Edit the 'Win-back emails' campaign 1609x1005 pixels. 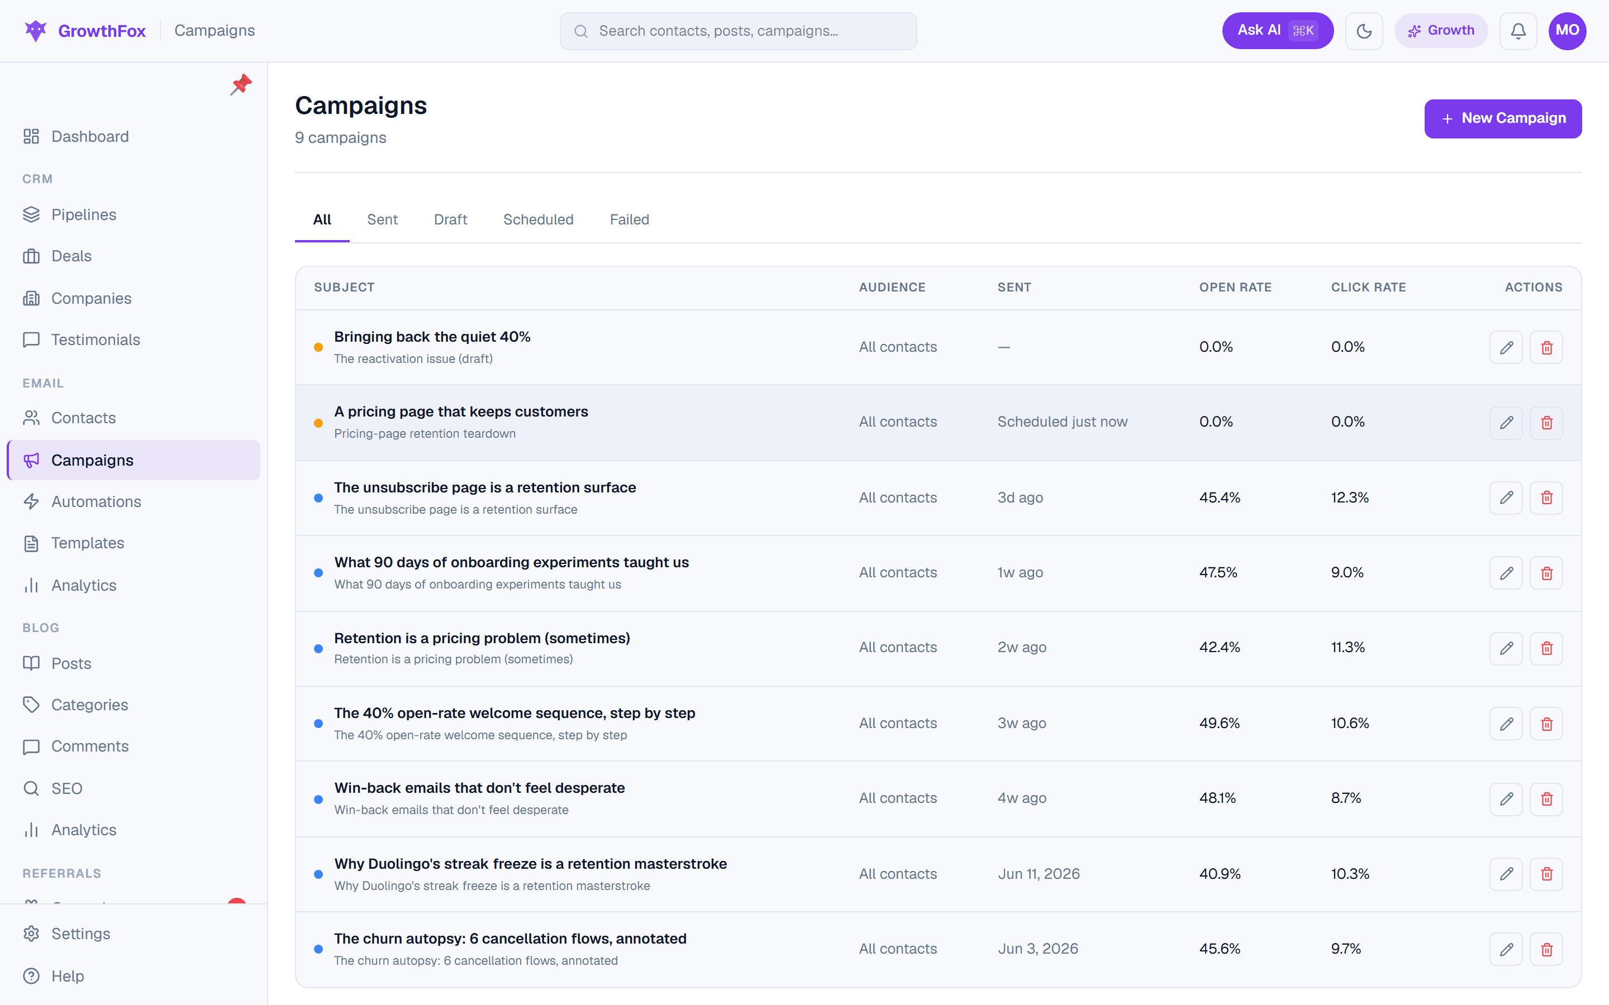tap(1506, 798)
